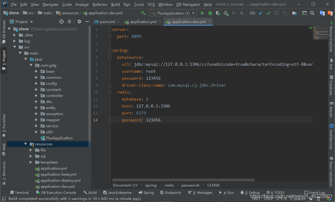Screen dimensions: 335x202
Task: Open DB Browser left tool window
Action: (x=4, y=31)
